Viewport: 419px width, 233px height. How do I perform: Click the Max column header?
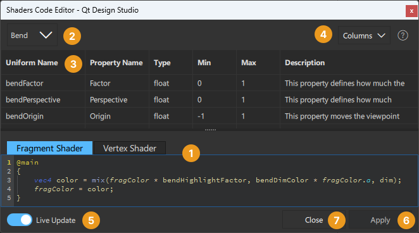(258, 63)
